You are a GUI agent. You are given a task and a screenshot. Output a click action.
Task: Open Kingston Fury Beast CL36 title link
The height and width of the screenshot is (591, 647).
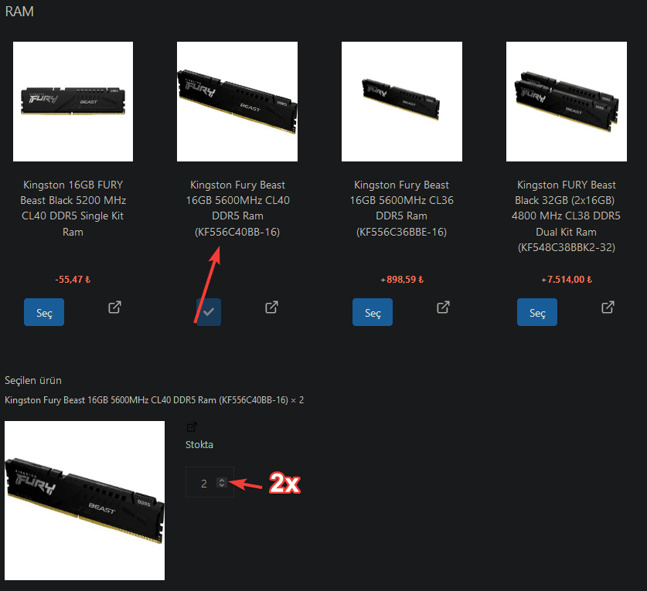point(401,209)
